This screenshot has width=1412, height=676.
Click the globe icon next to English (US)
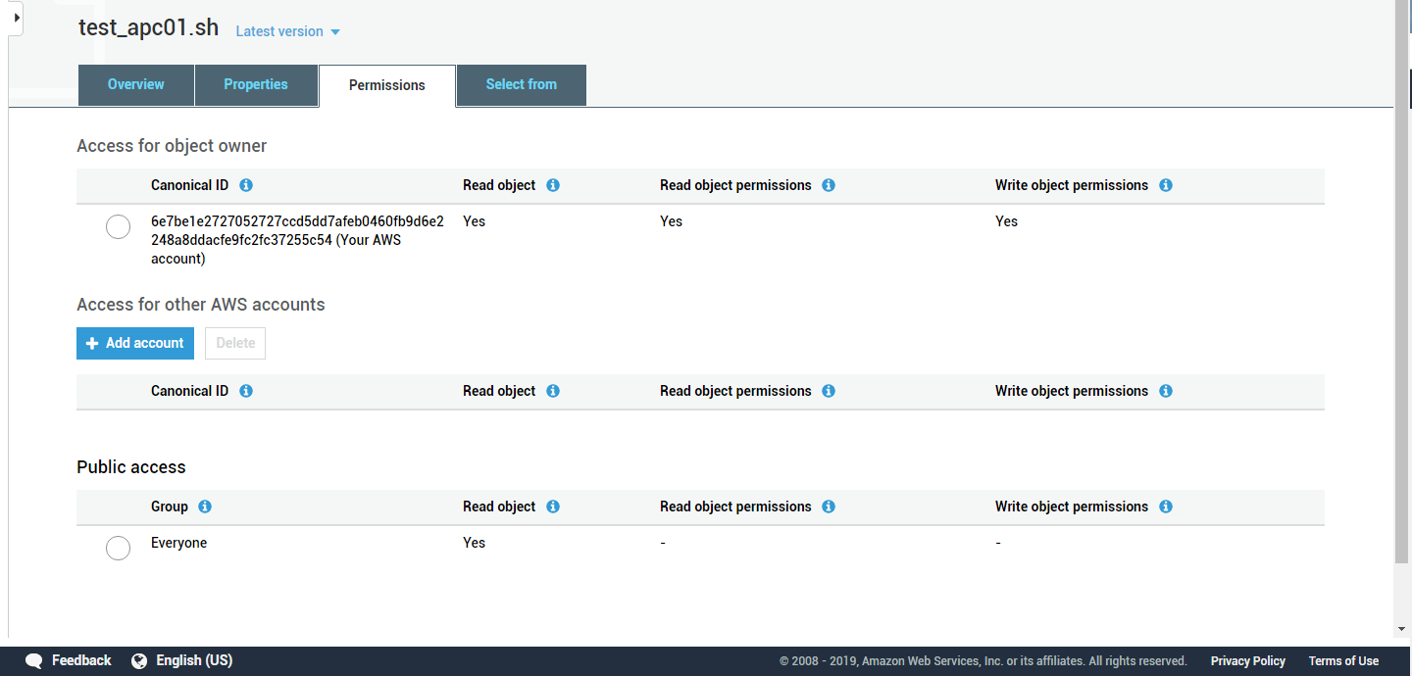139,660
